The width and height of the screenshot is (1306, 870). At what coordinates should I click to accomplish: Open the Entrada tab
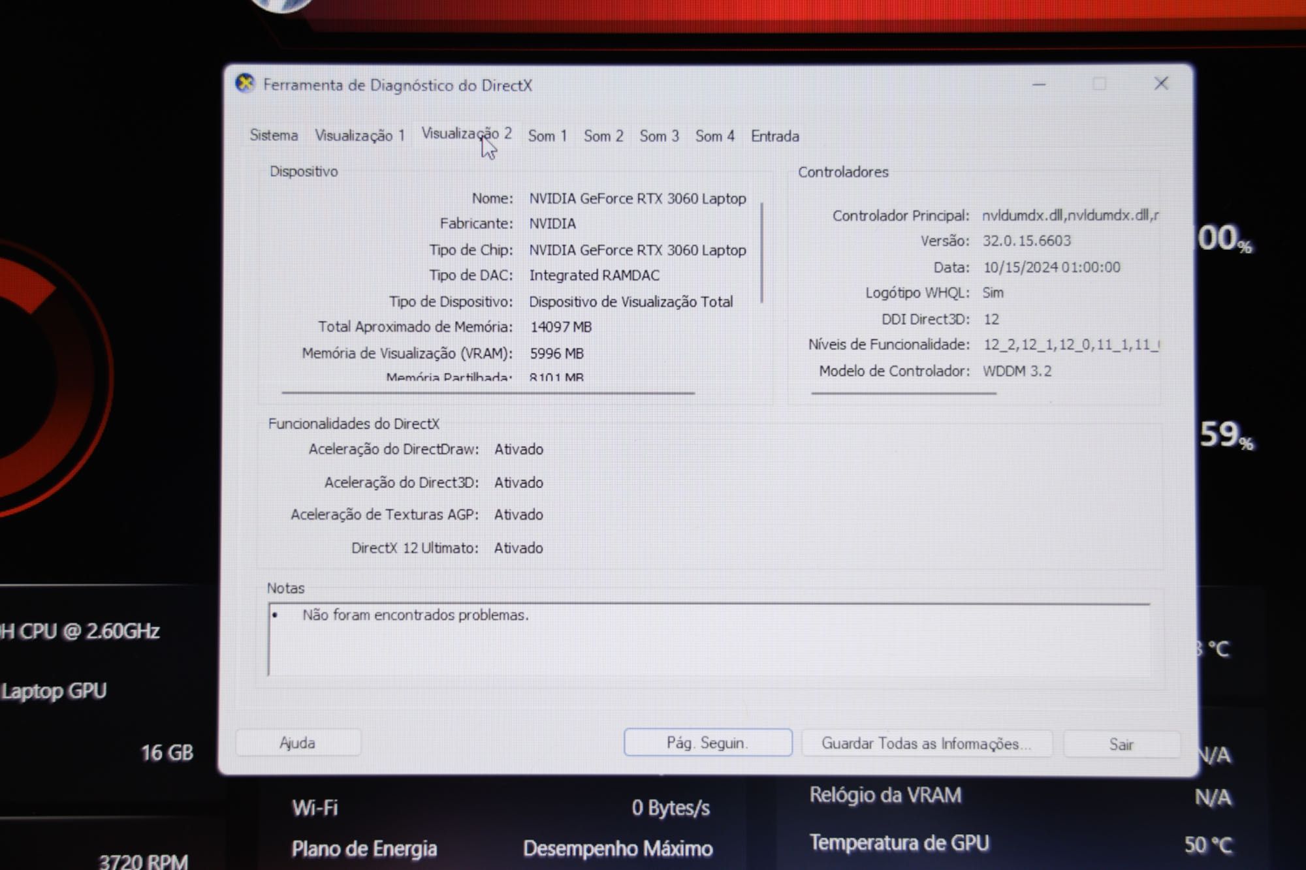point(774,136)
